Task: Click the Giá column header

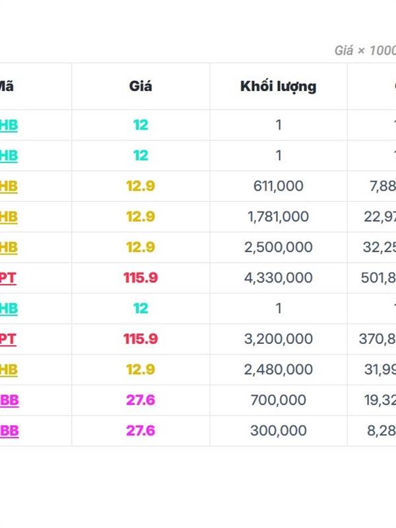Action: pos(141,86)
